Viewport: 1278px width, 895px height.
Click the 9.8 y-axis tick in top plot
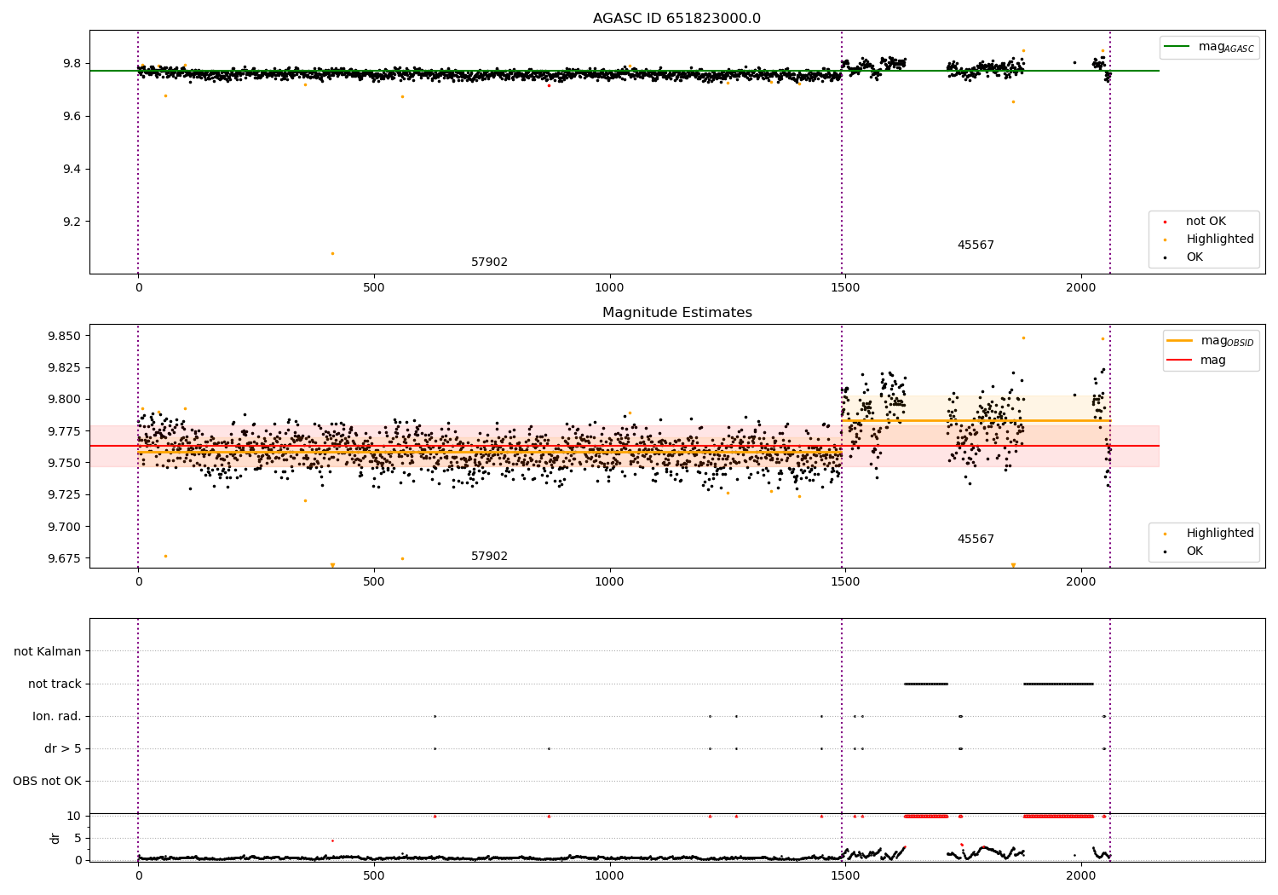72,64
